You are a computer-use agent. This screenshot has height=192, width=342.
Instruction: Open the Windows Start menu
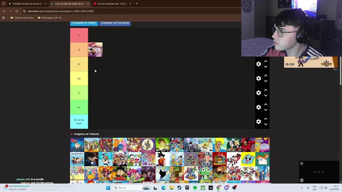108,188
